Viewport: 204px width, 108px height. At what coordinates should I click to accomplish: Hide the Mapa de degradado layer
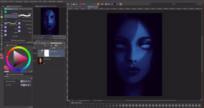(34, 53)
